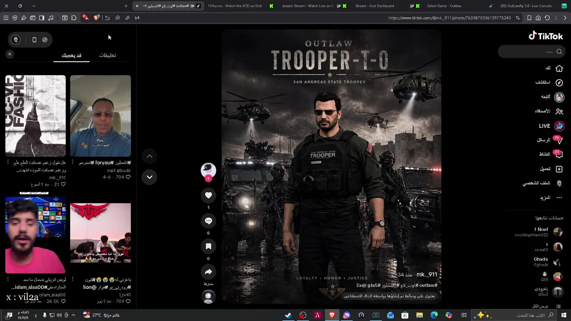The height and width of the screenshot is (321, 571).
Task: Go to next post with down chevron
Action: (149, 177)
